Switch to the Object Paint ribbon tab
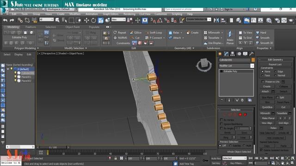The width and height of the screenshot is (296, 166). coord(73,27)
